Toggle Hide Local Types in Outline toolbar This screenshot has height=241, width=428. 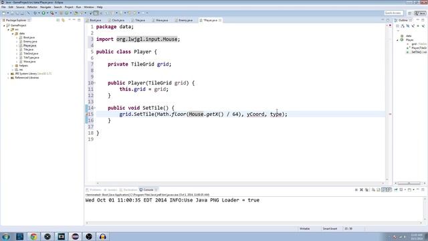423,26
